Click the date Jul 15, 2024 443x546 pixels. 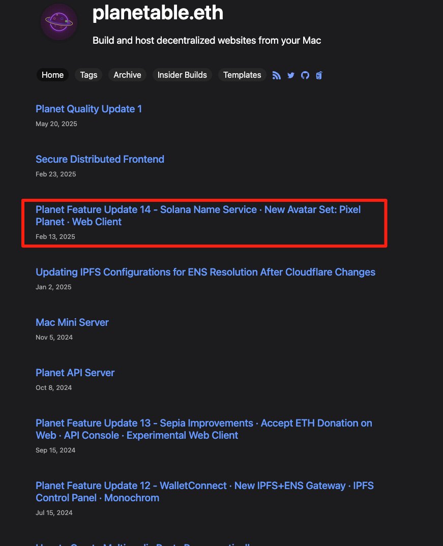[x=54, y=513]
